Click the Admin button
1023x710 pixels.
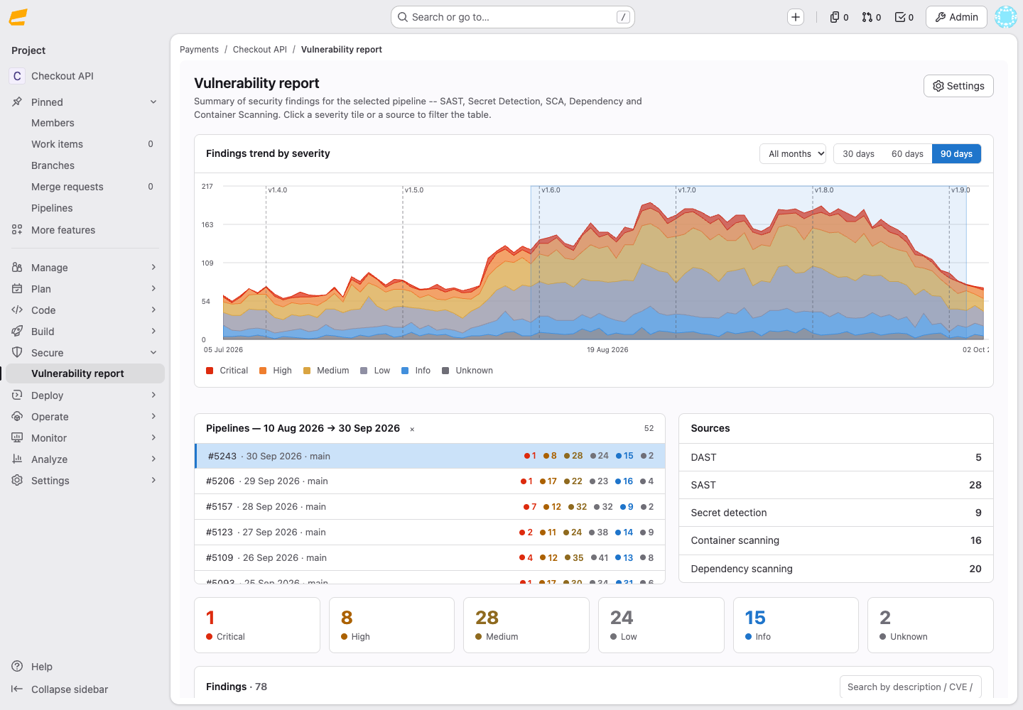pos(956,17)
